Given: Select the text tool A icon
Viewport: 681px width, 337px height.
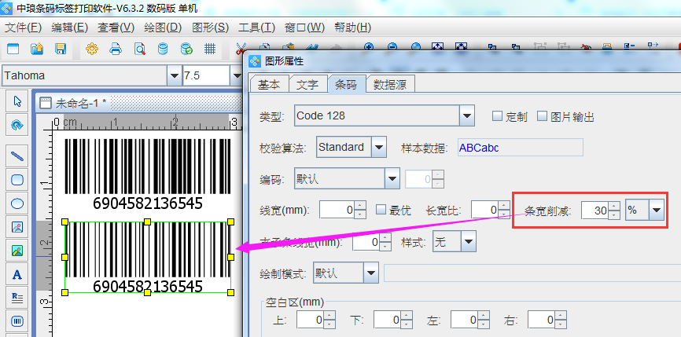Looking at the screenshot, I should [x=17, y=274].
